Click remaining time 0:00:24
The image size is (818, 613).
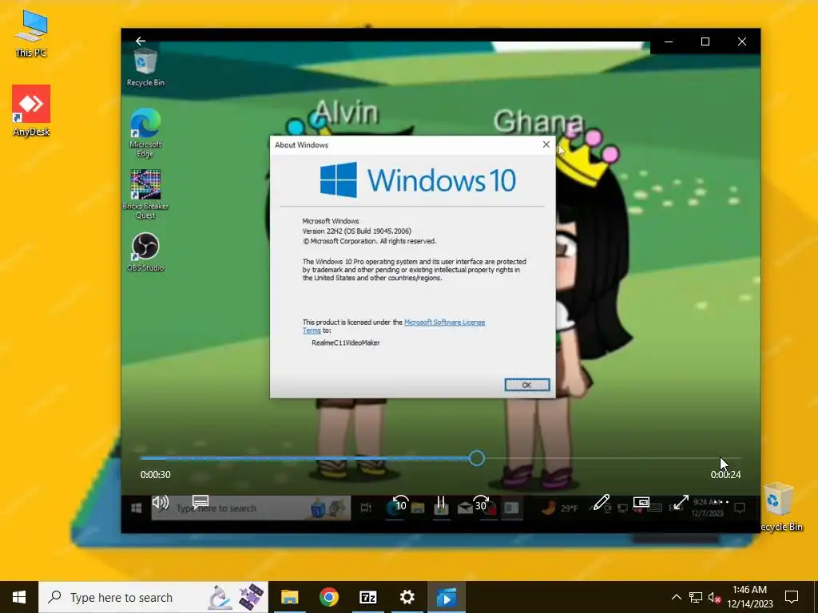coord(725,474)
